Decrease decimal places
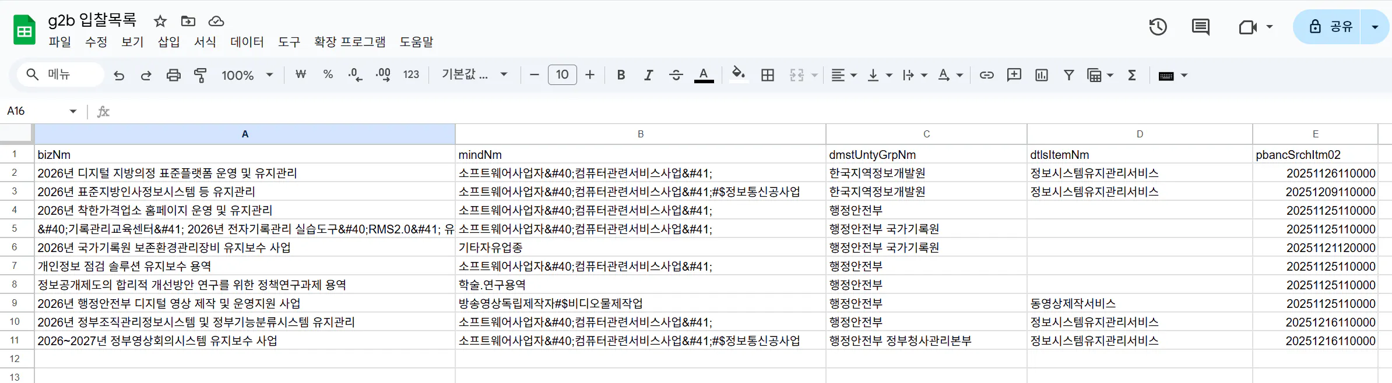The image size is (1392, 383). pos(355,75)
